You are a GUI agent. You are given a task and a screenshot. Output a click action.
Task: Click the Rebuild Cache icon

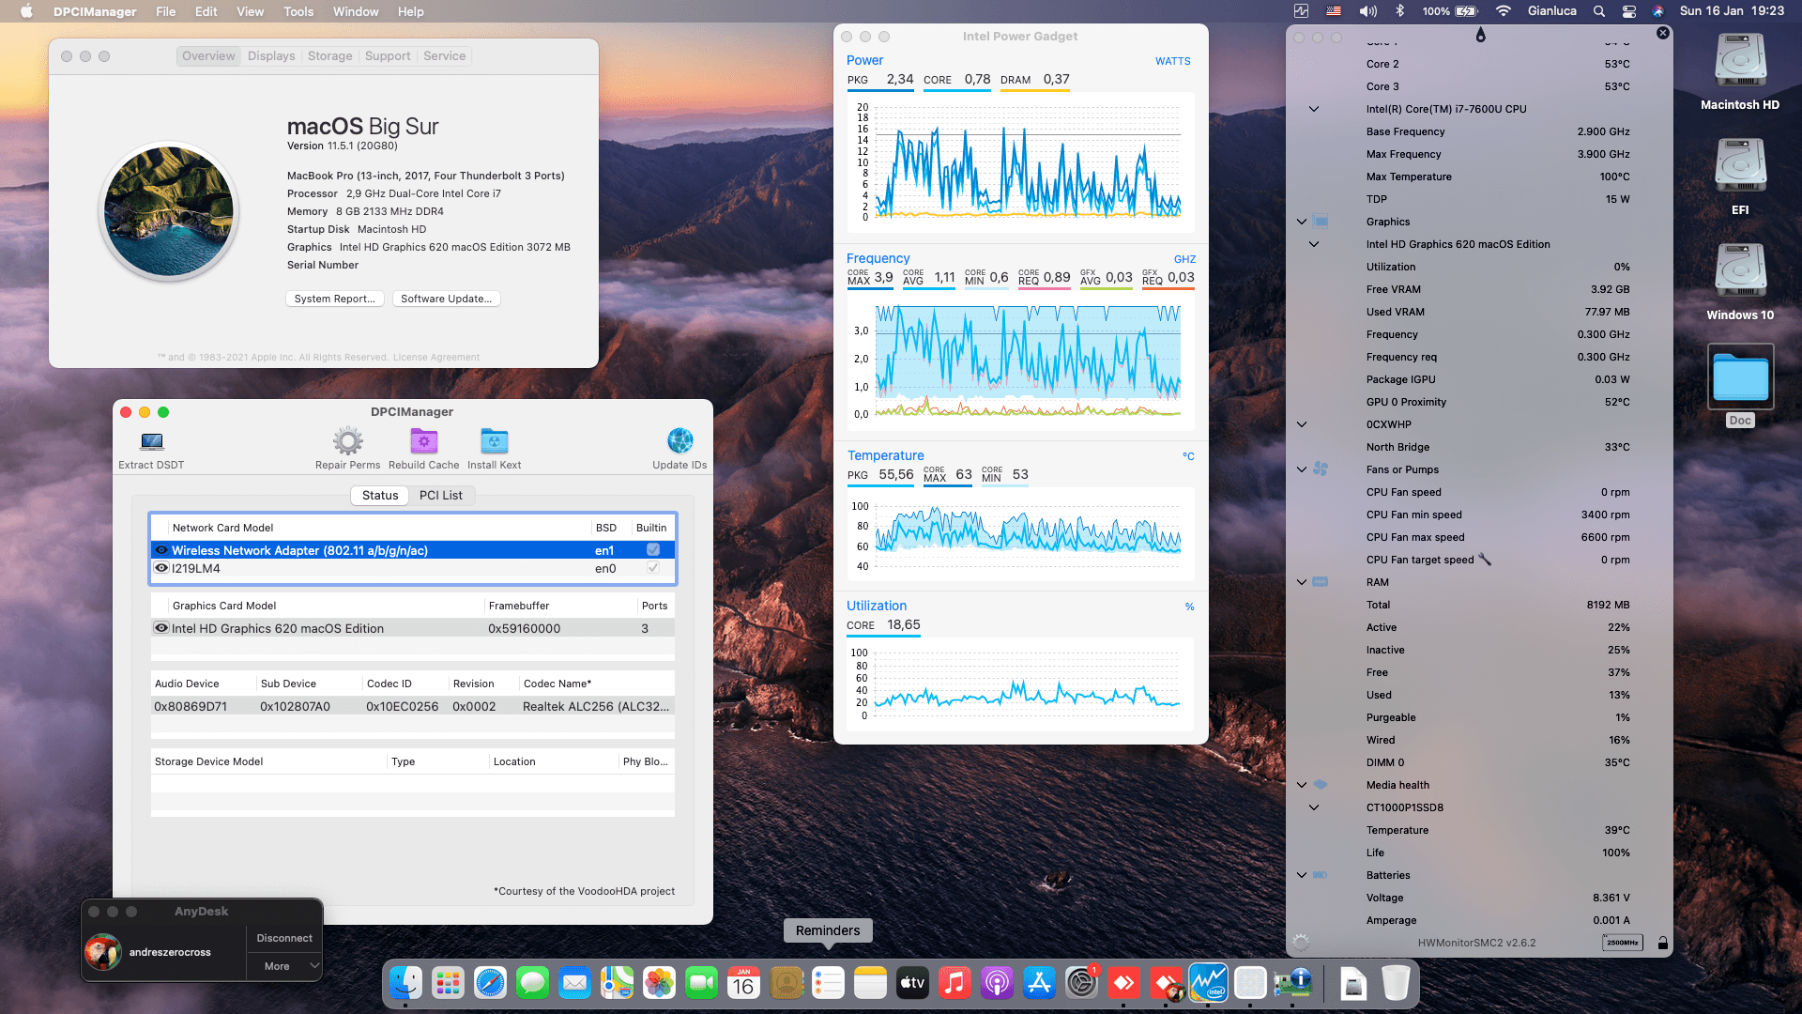click(x=423, y=441)
